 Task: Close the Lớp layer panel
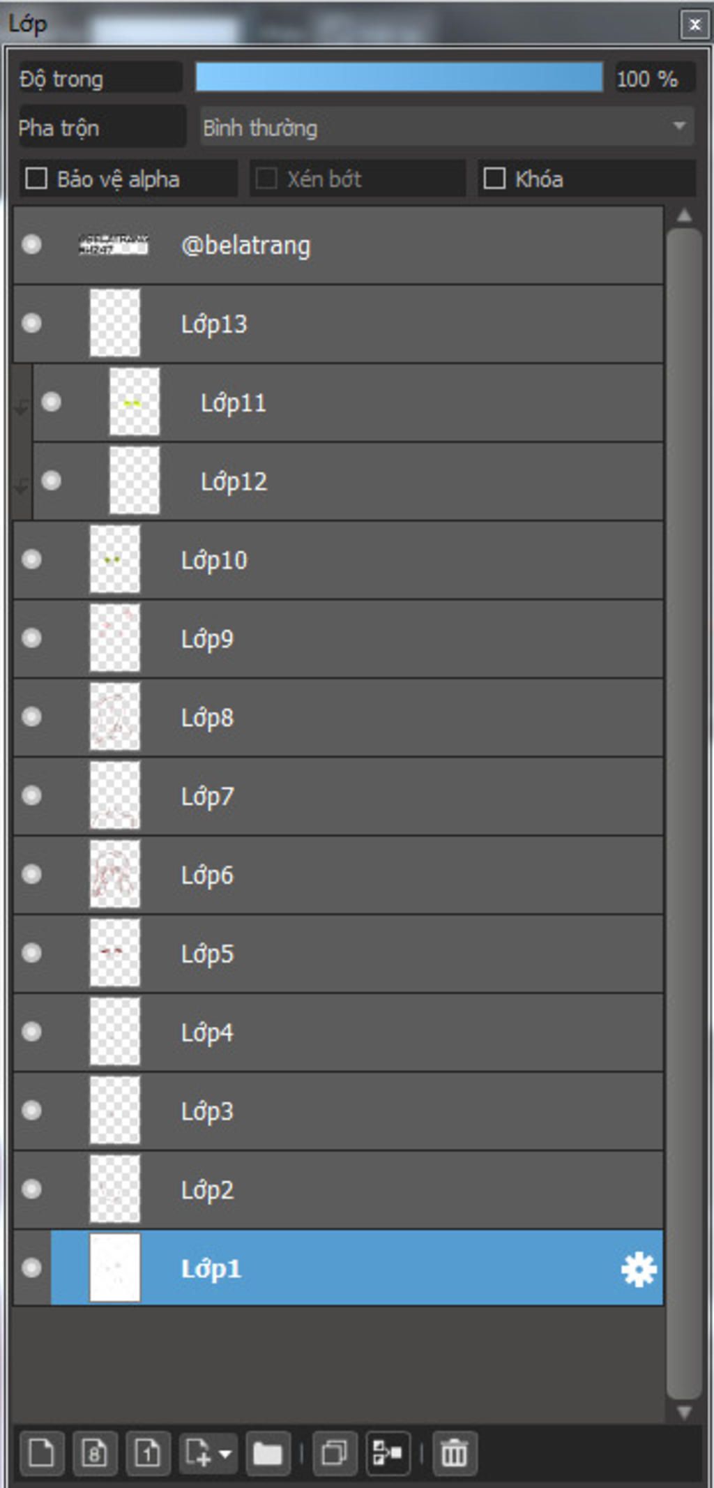point(694,25)
